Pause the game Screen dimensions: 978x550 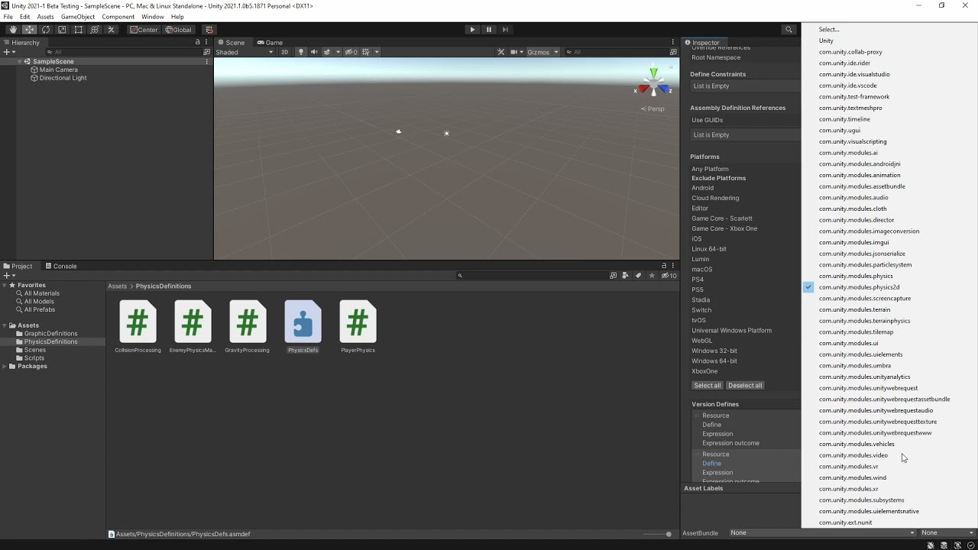tap(489, 30)
